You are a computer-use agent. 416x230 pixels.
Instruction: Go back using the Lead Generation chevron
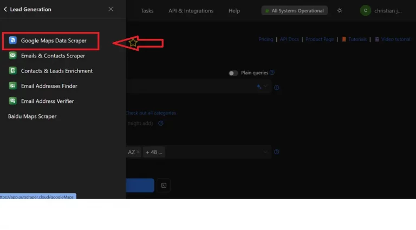[5, 10]
